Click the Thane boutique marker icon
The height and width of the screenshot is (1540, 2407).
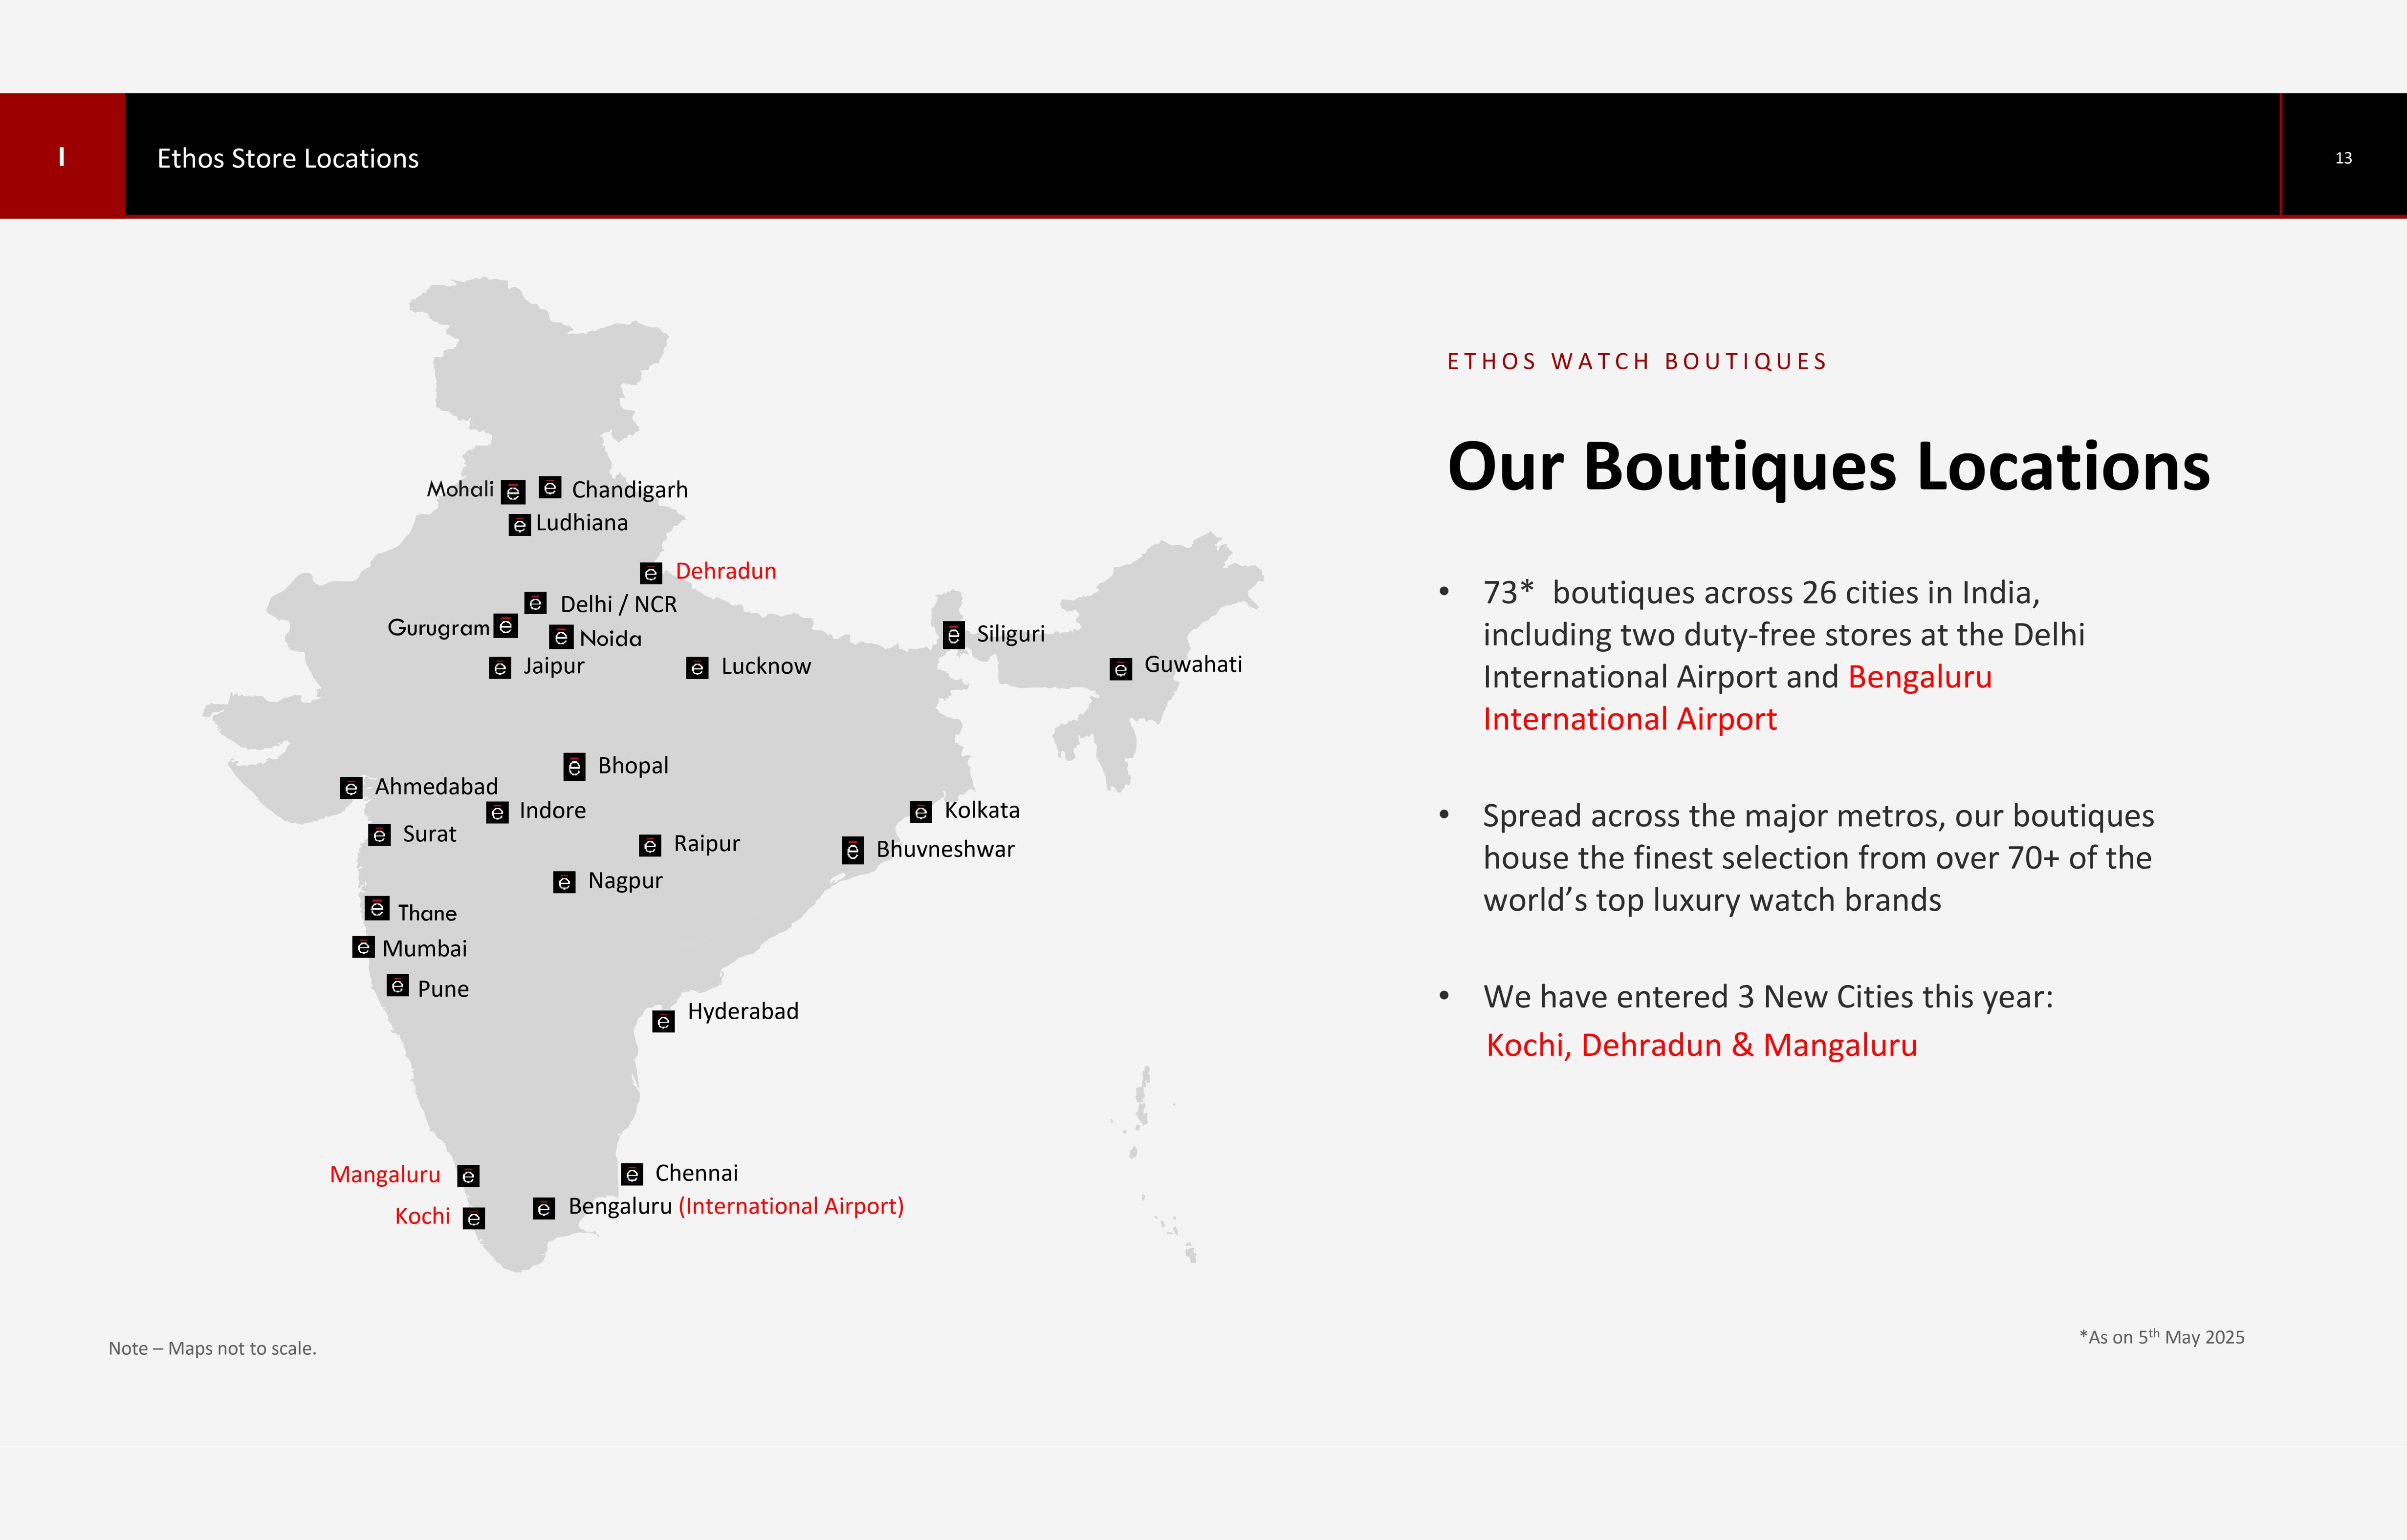tap(377, 908)
